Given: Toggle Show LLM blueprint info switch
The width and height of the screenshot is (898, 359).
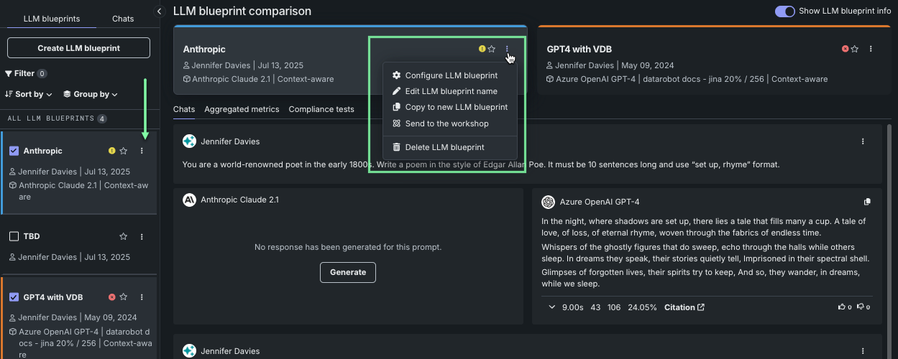Looking at the screenshot, I should pos(784,11).
